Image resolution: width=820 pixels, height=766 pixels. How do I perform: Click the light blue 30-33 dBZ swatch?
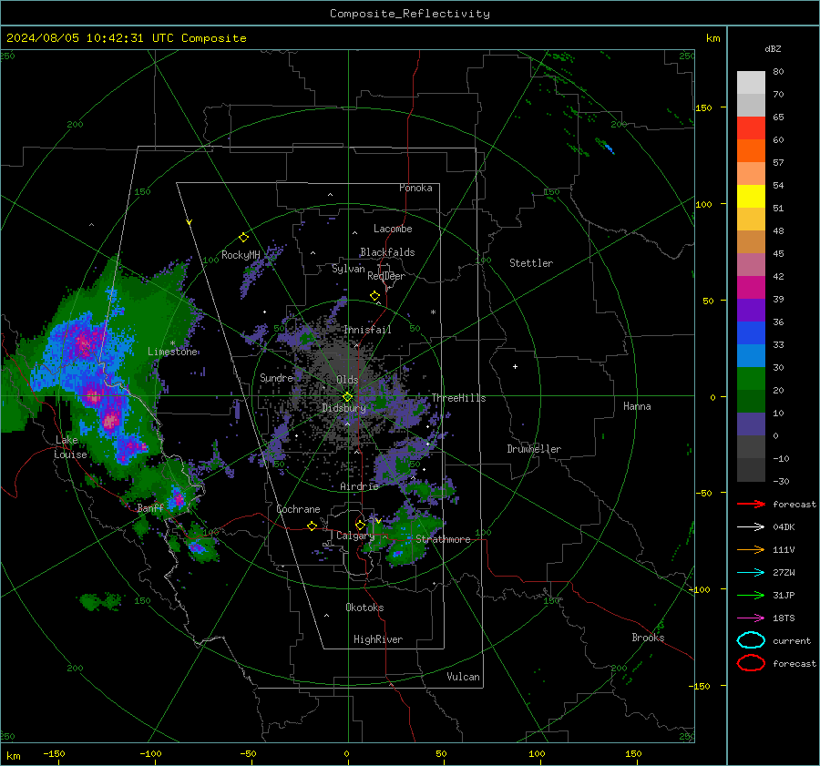[x=751, y=355]
